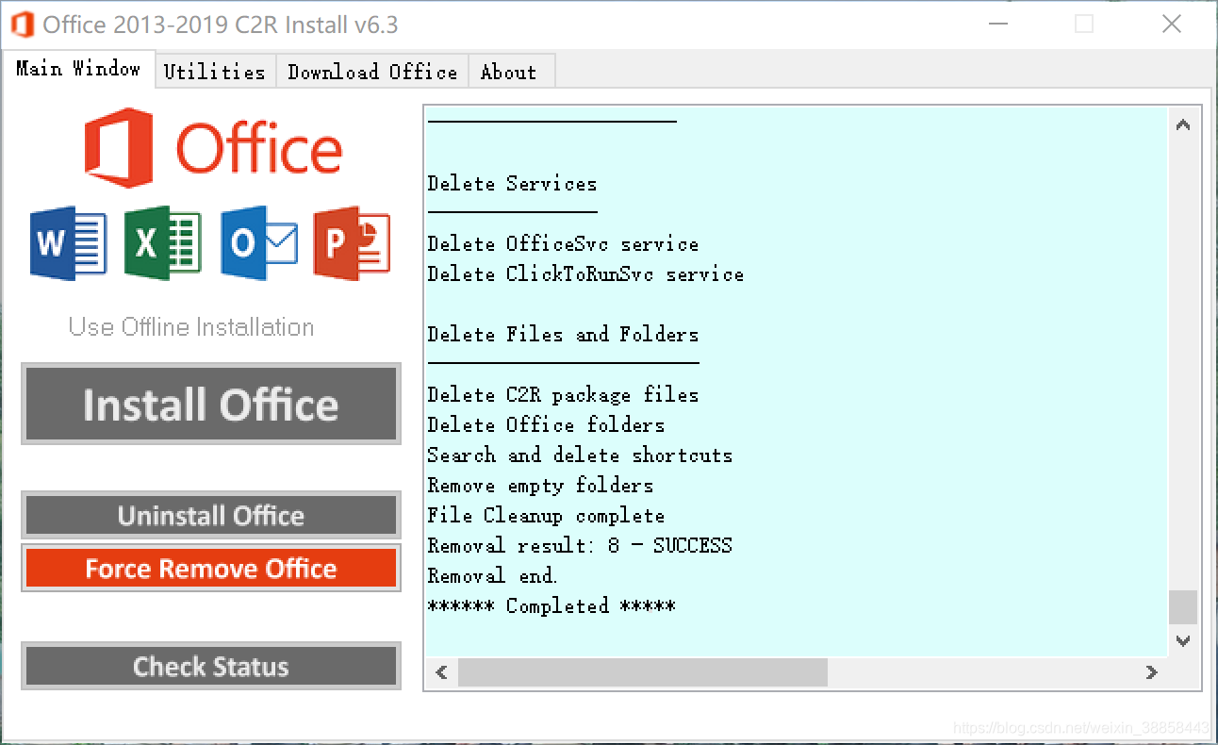
Task: Click 'Removal end.' log line
Action: point(493,575)
